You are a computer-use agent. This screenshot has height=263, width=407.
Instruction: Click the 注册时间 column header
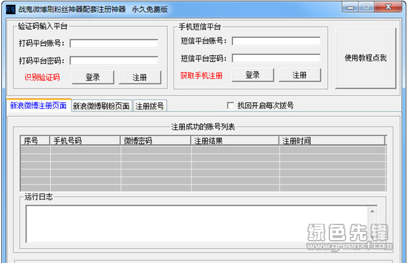click(332, 141)
